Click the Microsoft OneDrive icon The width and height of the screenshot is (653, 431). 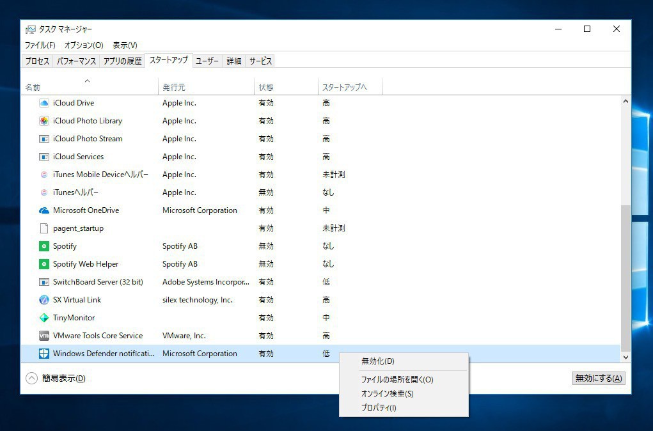point(44,210)
